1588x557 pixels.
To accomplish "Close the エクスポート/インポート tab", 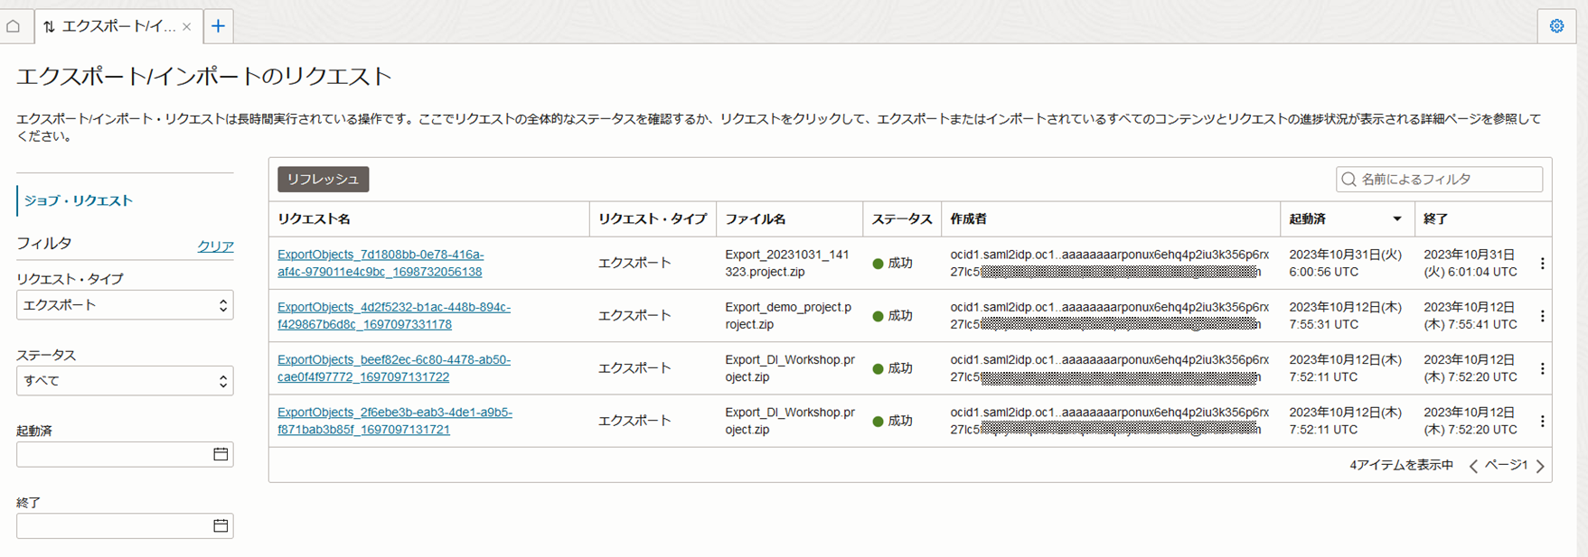I will coord(186,27).
